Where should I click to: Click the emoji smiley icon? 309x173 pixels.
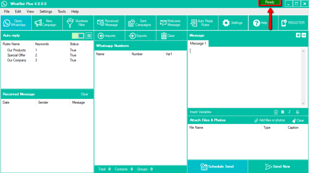pos(276,112)
